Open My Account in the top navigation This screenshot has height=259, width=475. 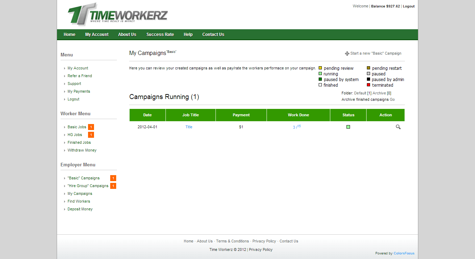(97, 35)
